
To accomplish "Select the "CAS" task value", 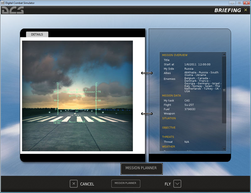I will tap(187, 101).
